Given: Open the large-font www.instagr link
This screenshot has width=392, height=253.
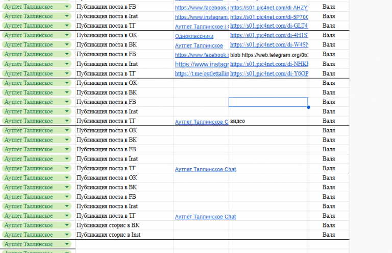Looking at the screenshot, I should [202, 64].
